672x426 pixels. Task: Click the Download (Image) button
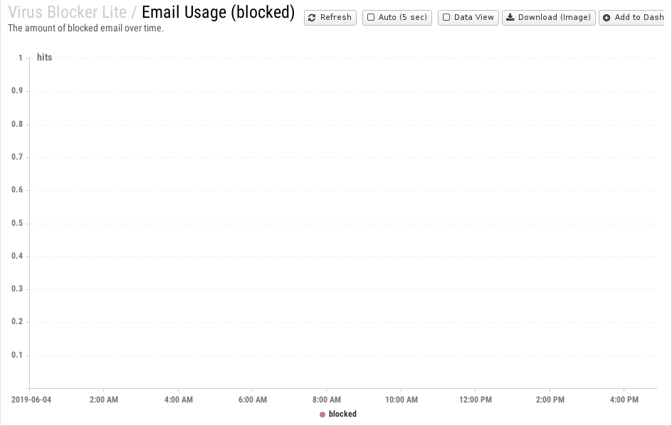(x=549, y=18)
